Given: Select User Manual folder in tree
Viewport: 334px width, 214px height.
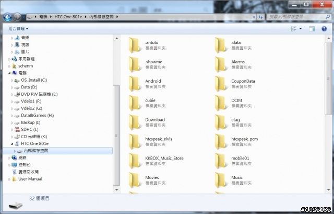Looking at the screenshot, I should [x=30, y=179].
